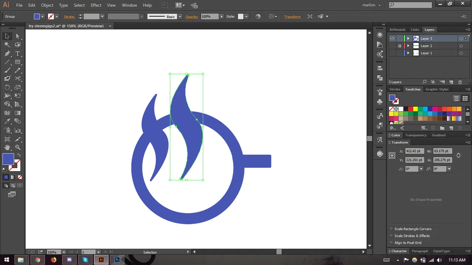Click the large blue Fill swatch in toolbox
Viewport: 472px width, 265px height.
(8, 159)
